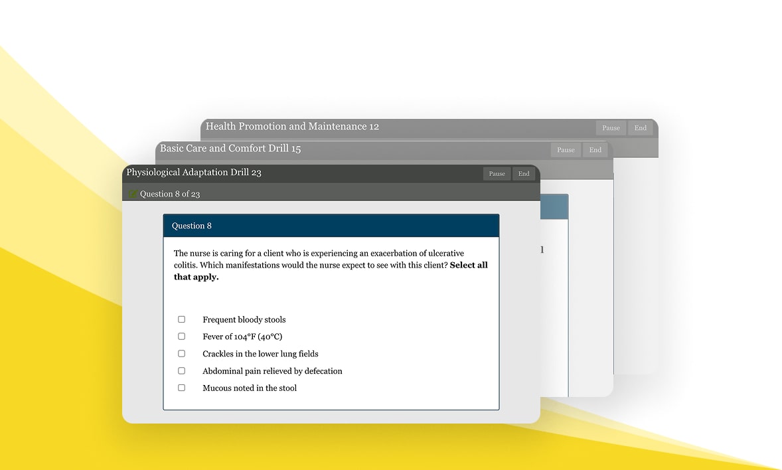This screenshot has width=782, height=470.
Task: Bring 'Basic Care and Comfort Drill 15' window forward
Action: point(230,149)
